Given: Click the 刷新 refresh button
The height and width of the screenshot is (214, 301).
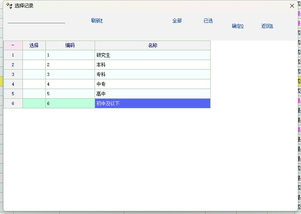Looking at the screenshot, I should pos(97,21).
